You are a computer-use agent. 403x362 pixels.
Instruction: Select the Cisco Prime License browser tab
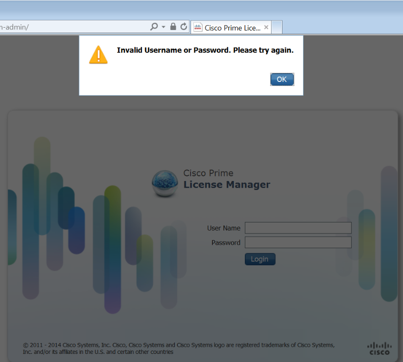click(x=231, y=27)
